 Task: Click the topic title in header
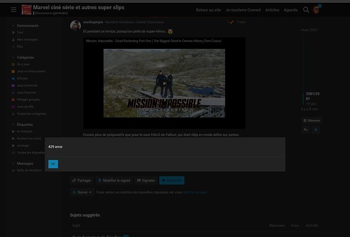pos(79,8)
